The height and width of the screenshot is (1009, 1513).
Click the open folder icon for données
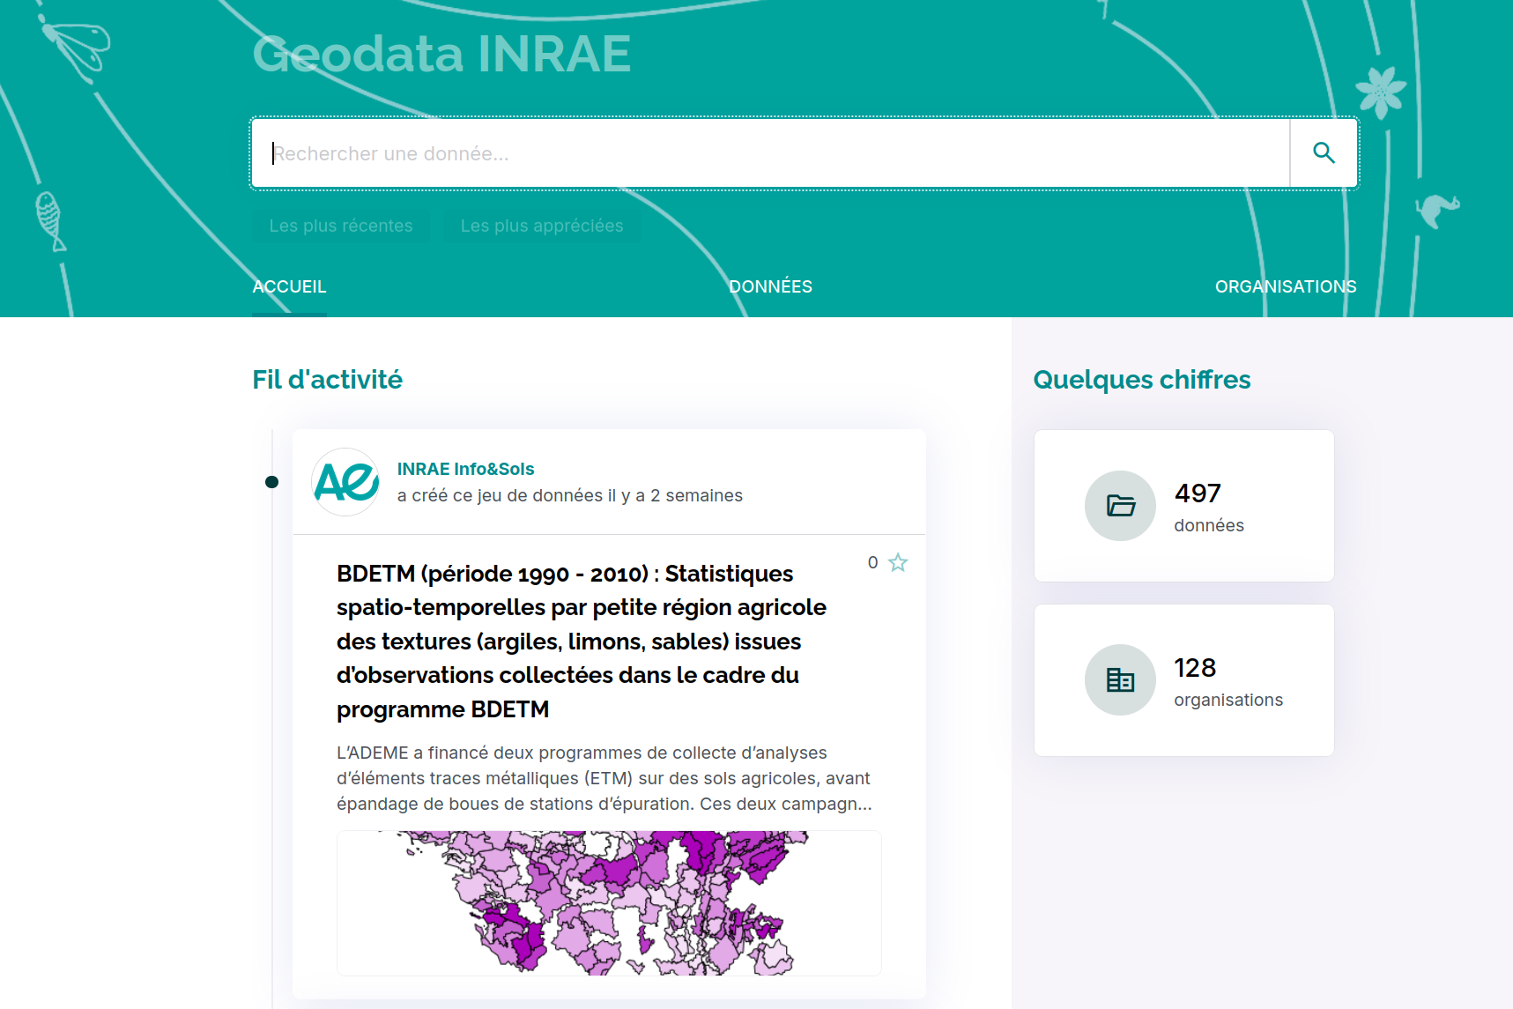[1120, 506]
